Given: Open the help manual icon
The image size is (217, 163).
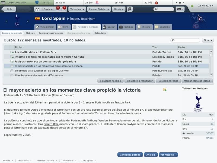Looking at the screenshot, I should [130, 9].
